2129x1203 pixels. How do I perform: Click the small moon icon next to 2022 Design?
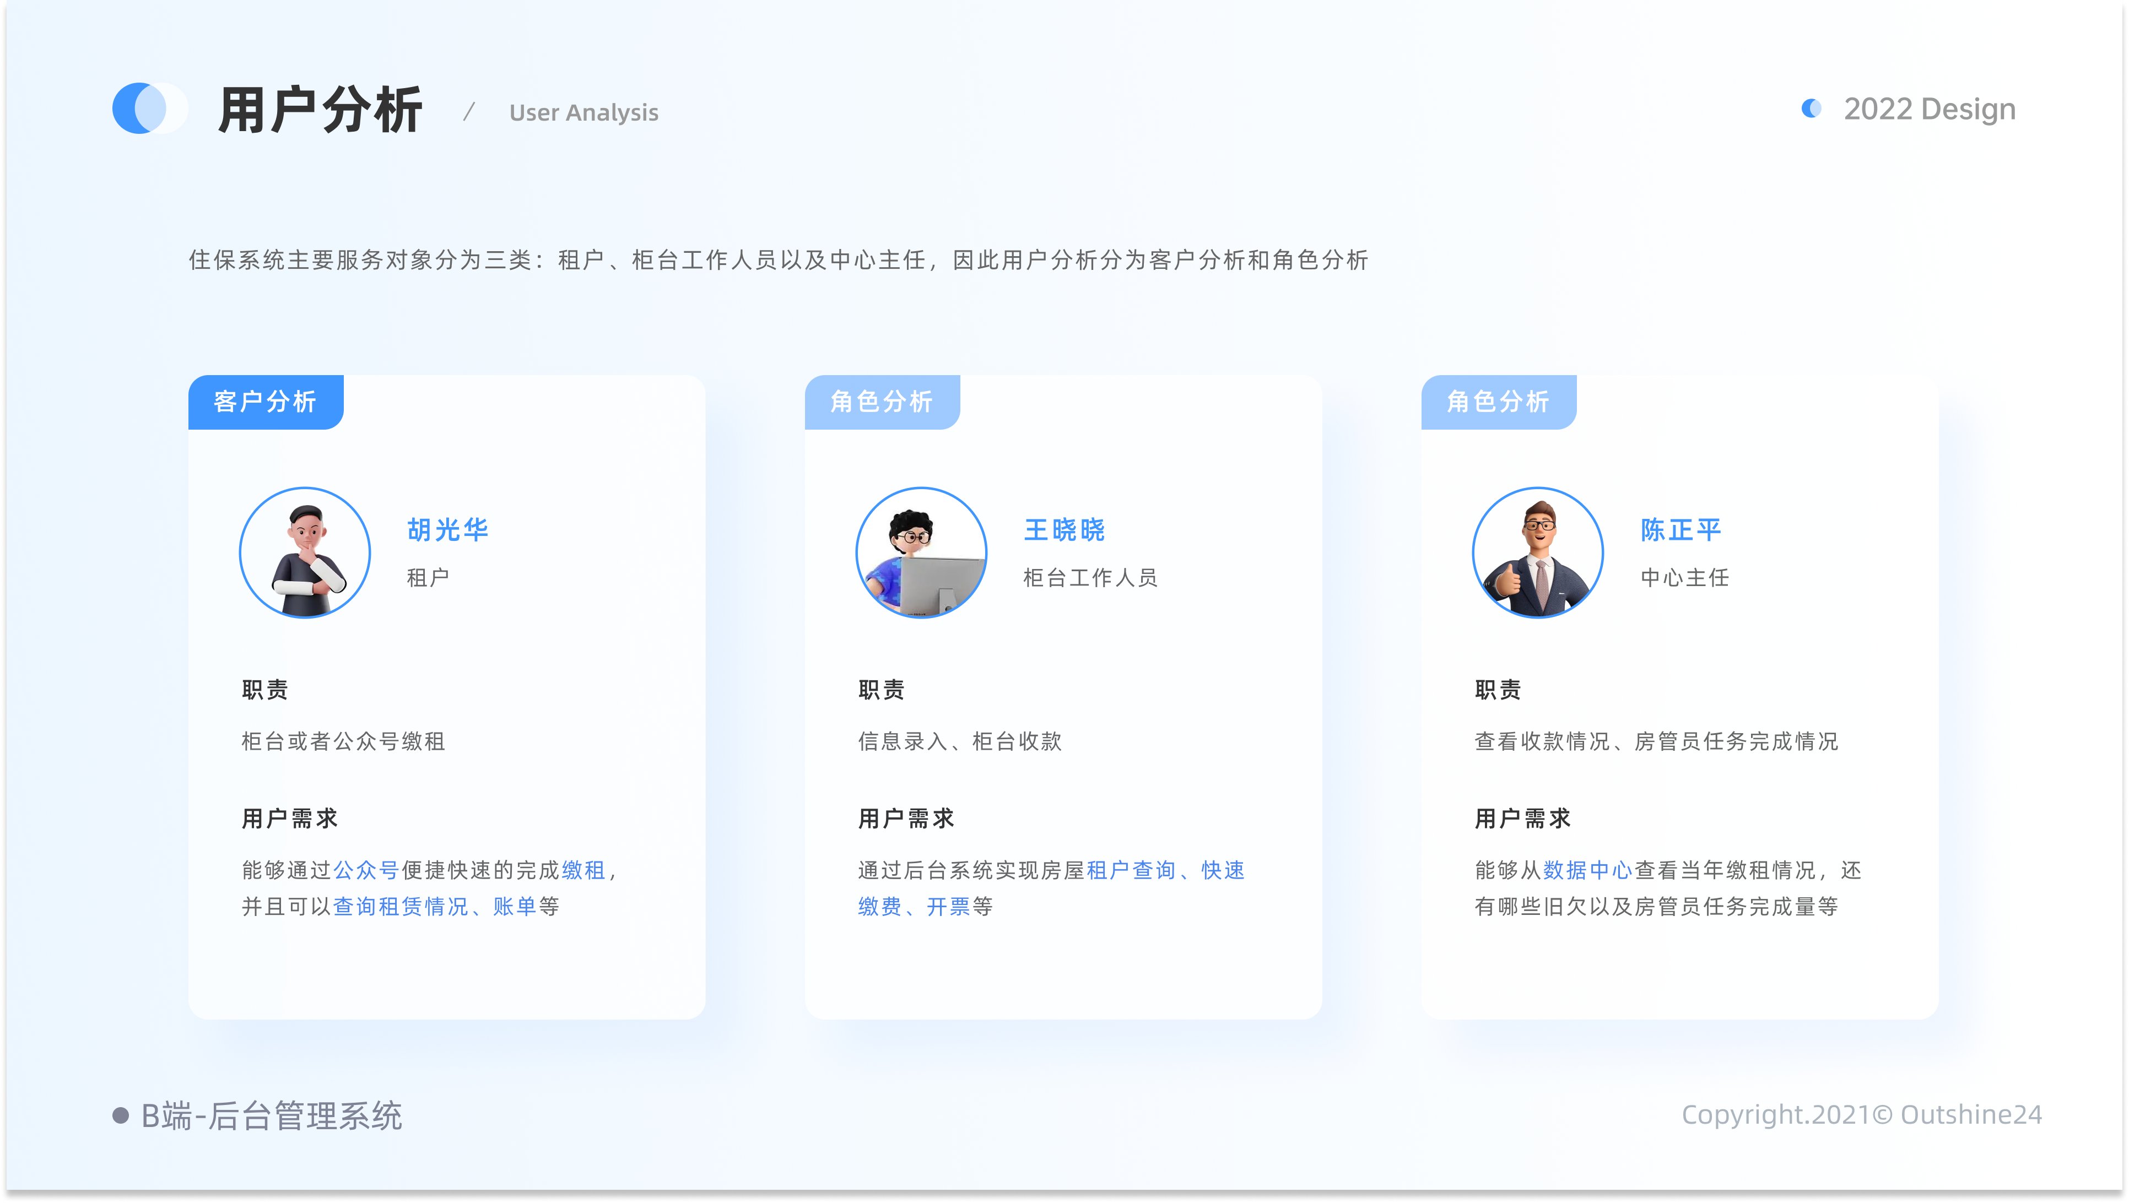click(x=1810, y=108)
